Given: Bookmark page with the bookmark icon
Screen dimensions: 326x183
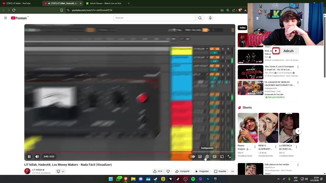Looking at the screenshot, I should pyautogui.click(x=61, y=10).
